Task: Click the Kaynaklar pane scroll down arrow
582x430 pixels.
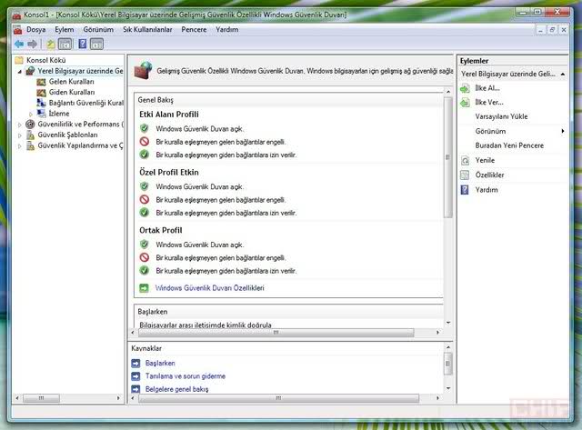Action: click(448, 388)
